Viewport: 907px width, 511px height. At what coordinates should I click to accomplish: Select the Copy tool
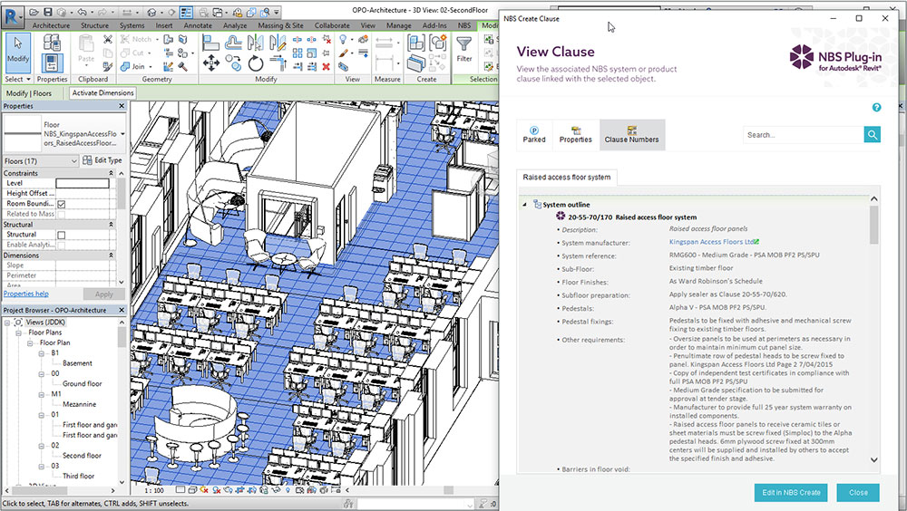point(233,63)
